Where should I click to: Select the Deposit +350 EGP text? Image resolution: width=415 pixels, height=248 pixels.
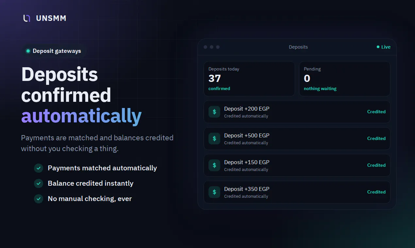coord(247,189)
